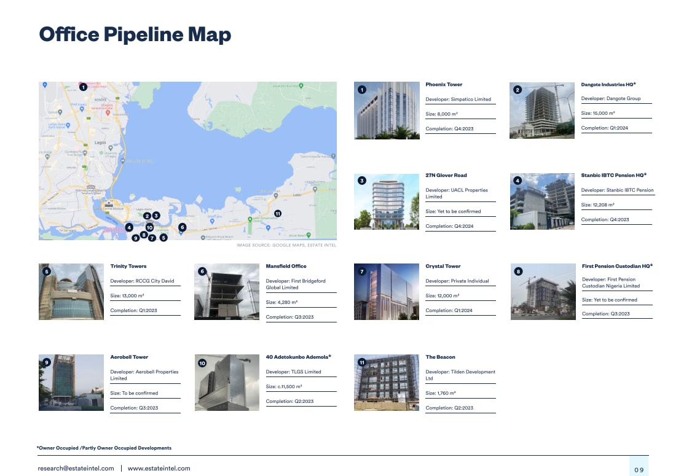This screenshot has width=681, height=476.
Task: Click the Owner Occupied Developments footnote
Action: pos(104,448)
